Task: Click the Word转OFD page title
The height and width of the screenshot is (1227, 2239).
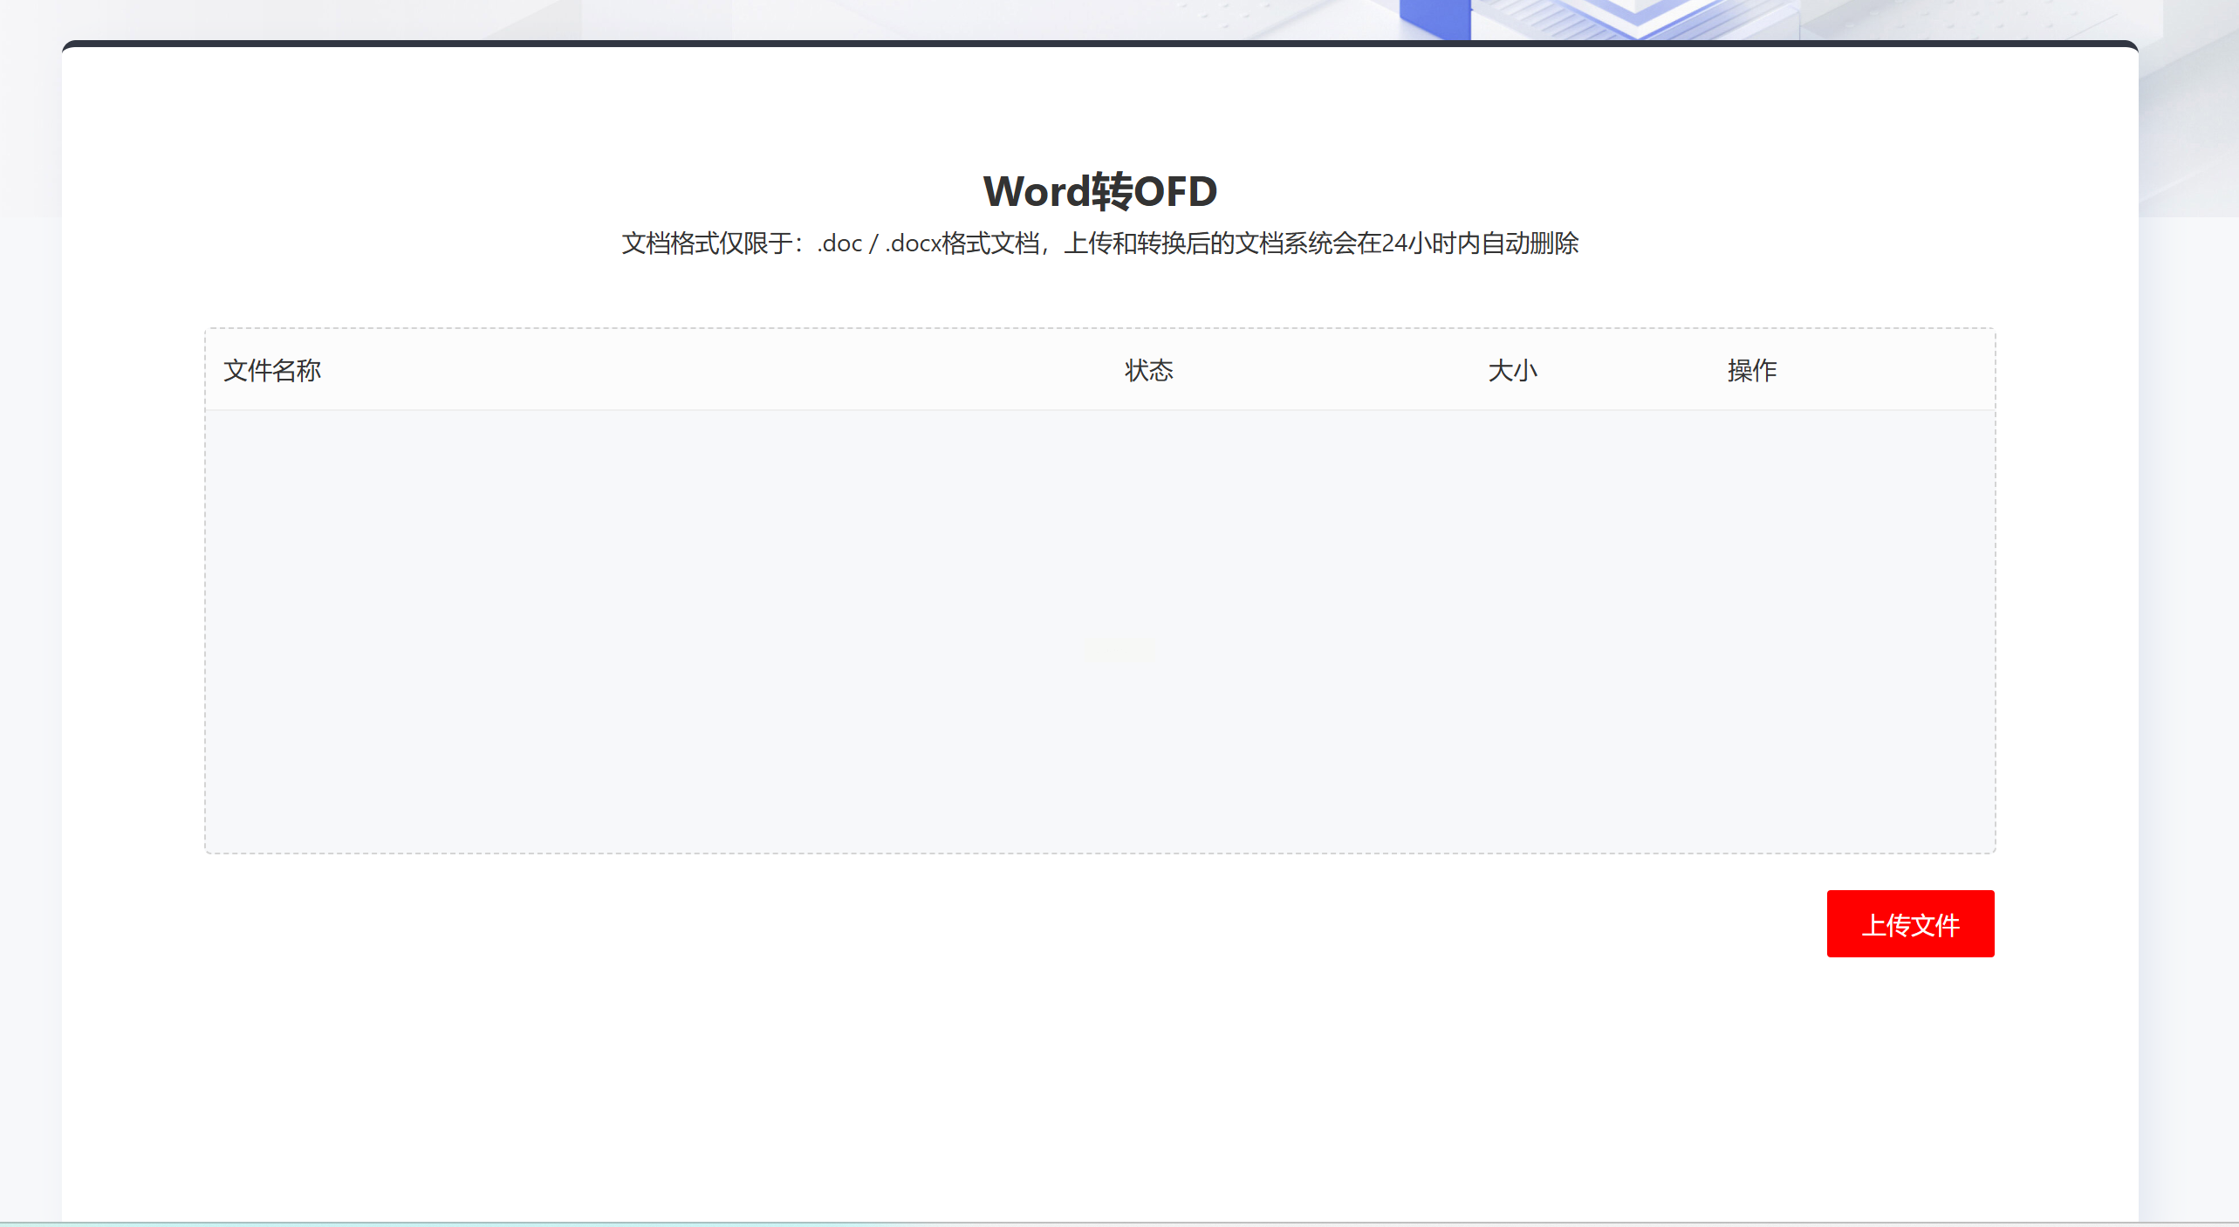Action: (1099, 191)
